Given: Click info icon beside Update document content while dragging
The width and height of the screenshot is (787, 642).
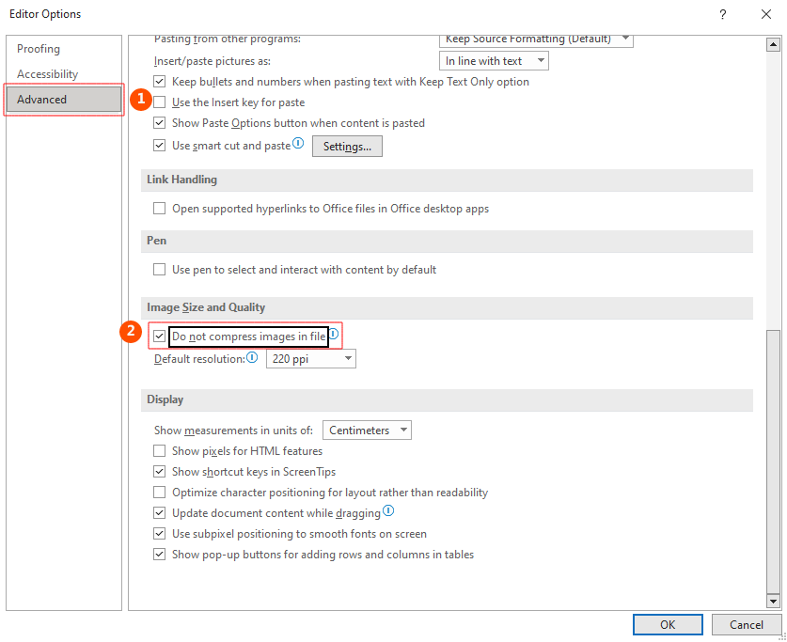Looking at the screenshot, I should 388,512.
